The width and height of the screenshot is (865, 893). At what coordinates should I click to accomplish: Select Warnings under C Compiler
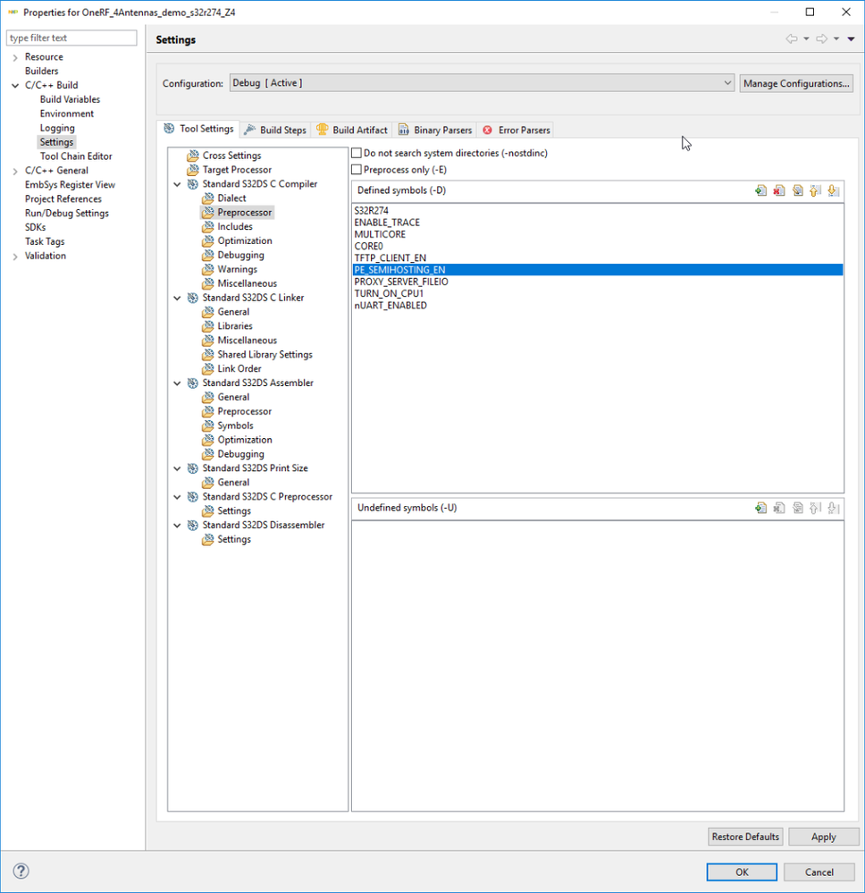[237, 269]
